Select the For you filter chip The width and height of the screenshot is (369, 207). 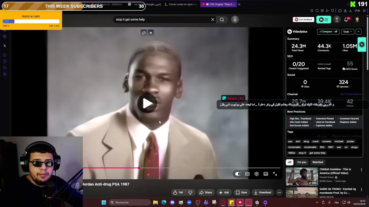302,162
